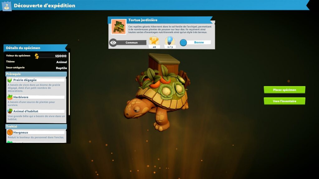
Task: Click the Découverte d'expédition help icon
Action: (x=7, y=6)
